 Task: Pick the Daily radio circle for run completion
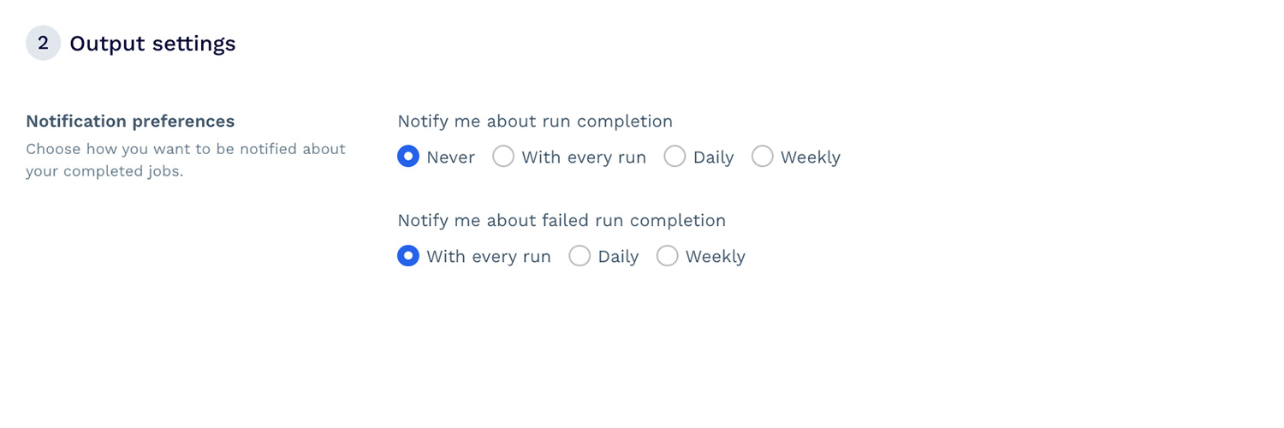[x=675, y=157]
